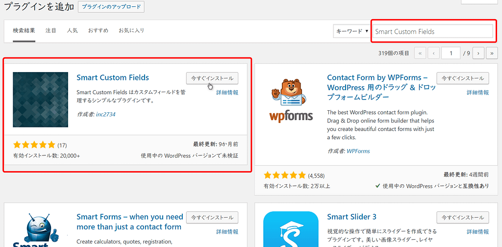The image size is (502, 247).
Task: Go to next results page
Action: click(x=478, y=53)
